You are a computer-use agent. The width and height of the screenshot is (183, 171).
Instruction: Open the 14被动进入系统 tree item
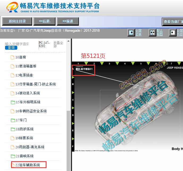[28, 93]
